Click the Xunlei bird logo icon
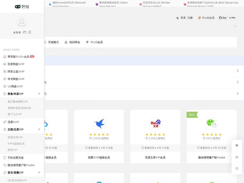The height and width of the screenshot is (183, 244). pos(99,124)
